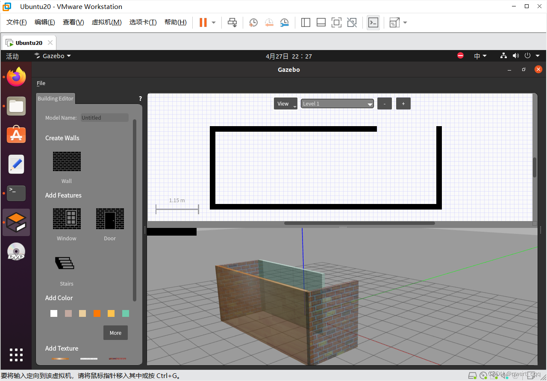Select the wood texture thumbnail
This screenshot has height=381, width=547.
point(61,359)
